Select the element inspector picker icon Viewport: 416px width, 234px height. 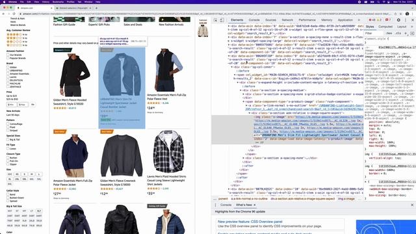tap(215, 20)
